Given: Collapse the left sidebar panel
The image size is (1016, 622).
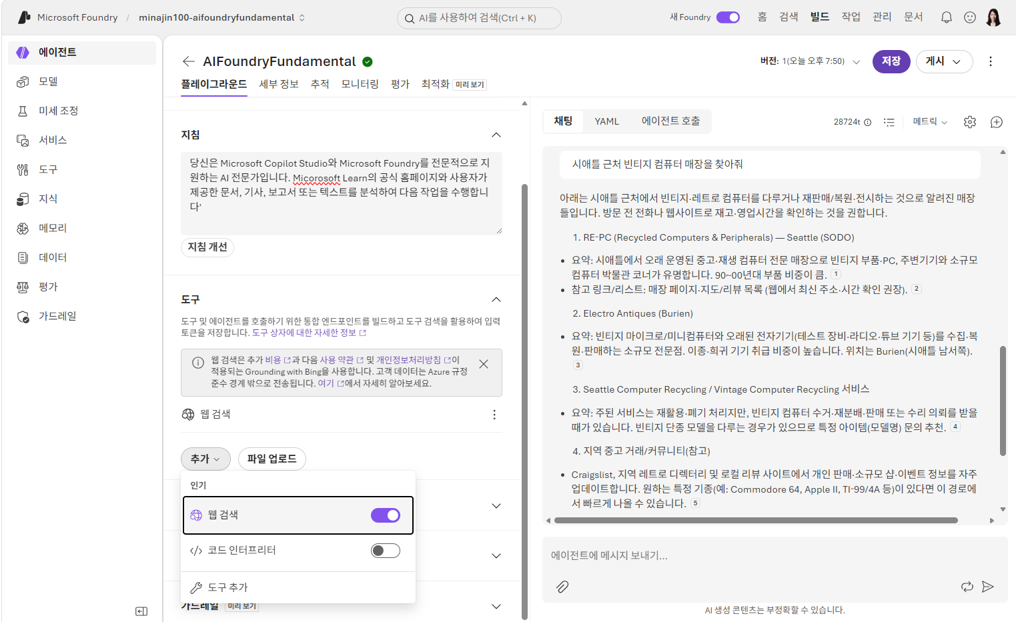Looking at the screenshot, I should pyautogui.click(x=141, y=611).
